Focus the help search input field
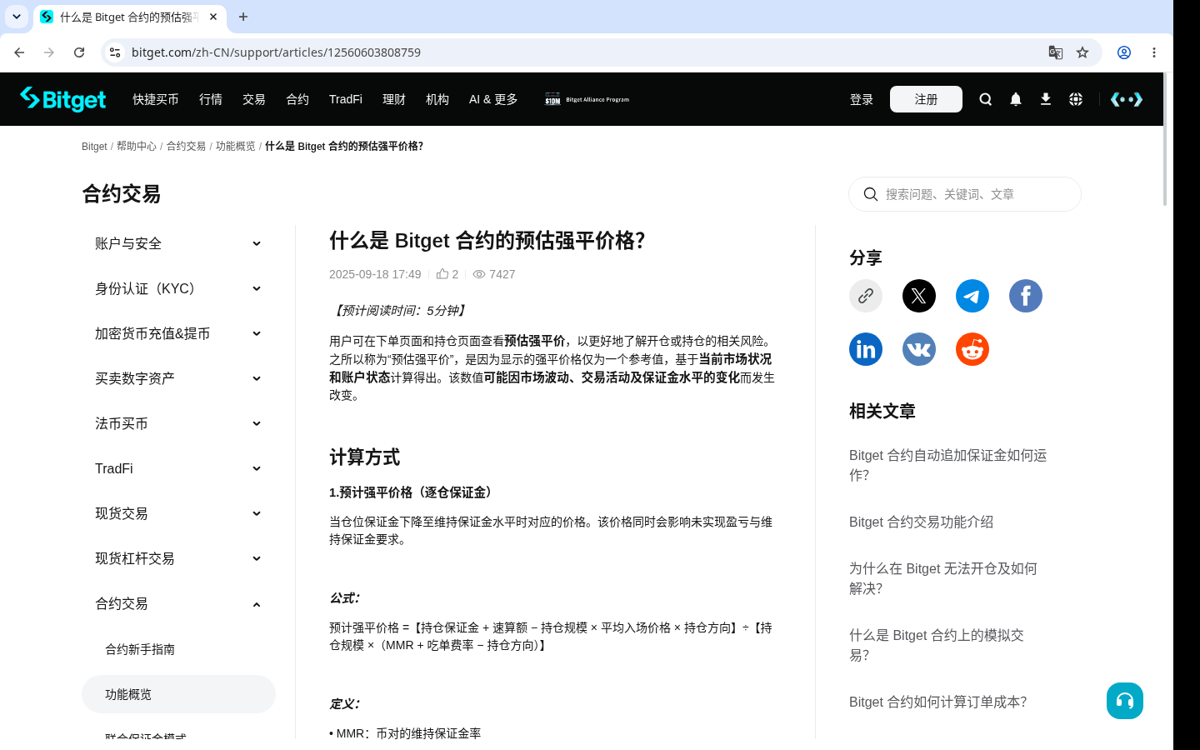 point(965,194)
